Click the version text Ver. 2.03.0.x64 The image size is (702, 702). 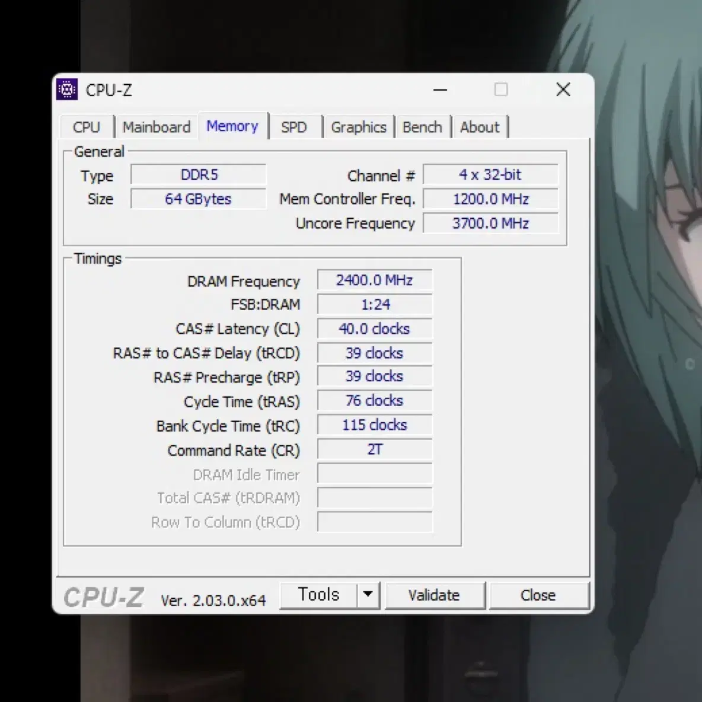(213, 601)
